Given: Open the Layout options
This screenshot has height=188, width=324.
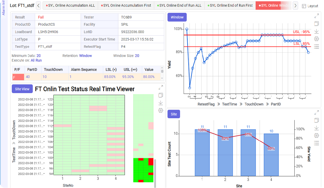Looking at the screenshot, I should tap(310, 6).
